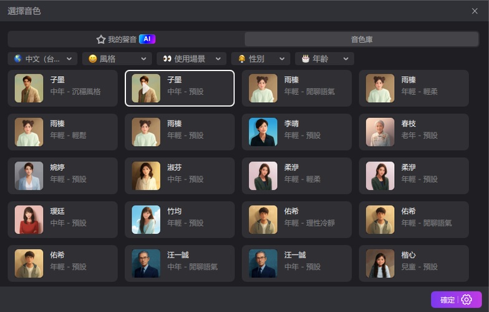Screen dimensions: 489x312
Task: Click the 淑芬 name text
Action: click(175, 167)
